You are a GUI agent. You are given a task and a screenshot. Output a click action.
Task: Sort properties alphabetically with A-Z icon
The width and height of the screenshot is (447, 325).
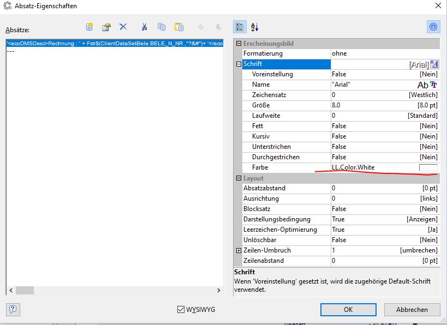pos(255,27)
